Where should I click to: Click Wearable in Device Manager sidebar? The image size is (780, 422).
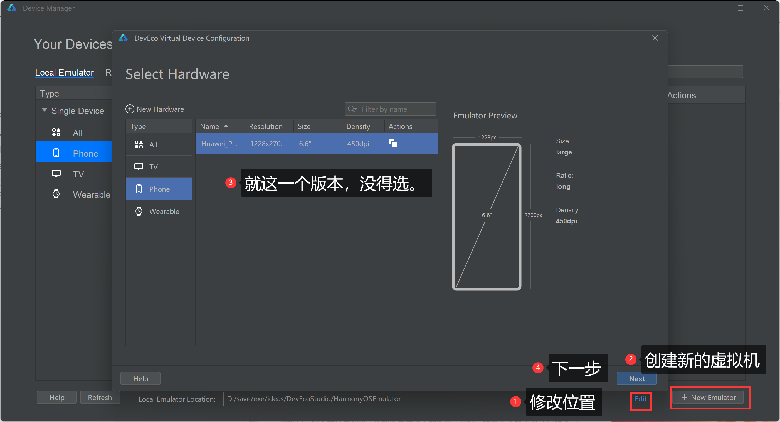pos(91,194)
